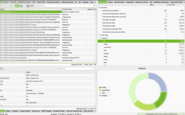
Task: Show more top tabs using the overflow arrow
Action: pyautogui.click(x=95, y=2)
